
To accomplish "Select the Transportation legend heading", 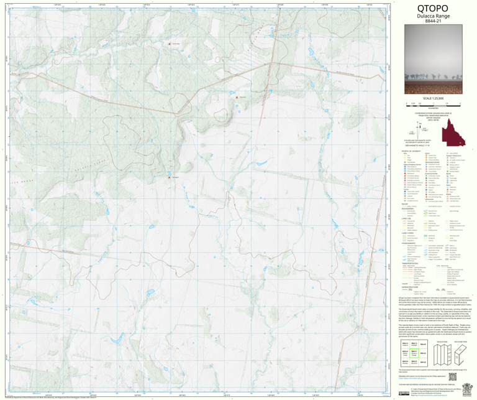I will tap(410, 263).
